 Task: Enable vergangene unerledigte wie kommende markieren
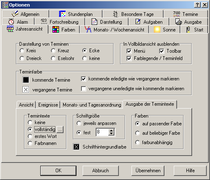(x=83, y=89)
